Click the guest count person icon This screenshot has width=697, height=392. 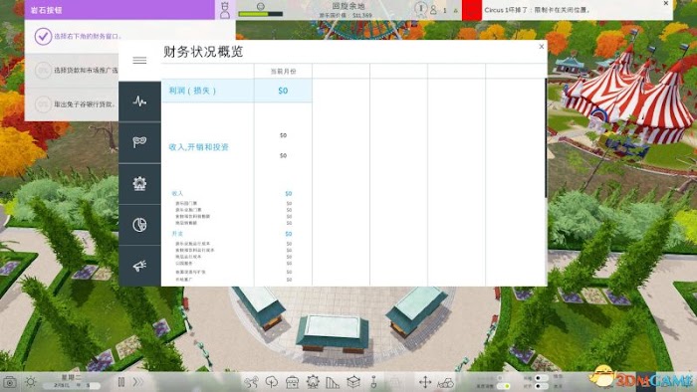[x=433, y=10]
